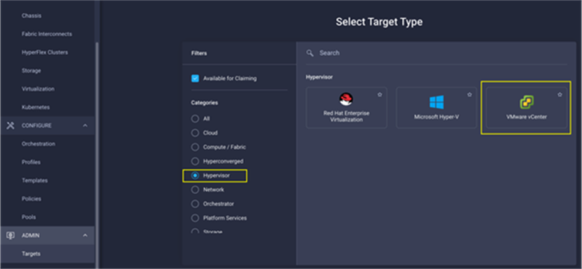This screenshot has width=582, height=269.
Task: Click the Red Hat logo icon
Action: [346, 99]
